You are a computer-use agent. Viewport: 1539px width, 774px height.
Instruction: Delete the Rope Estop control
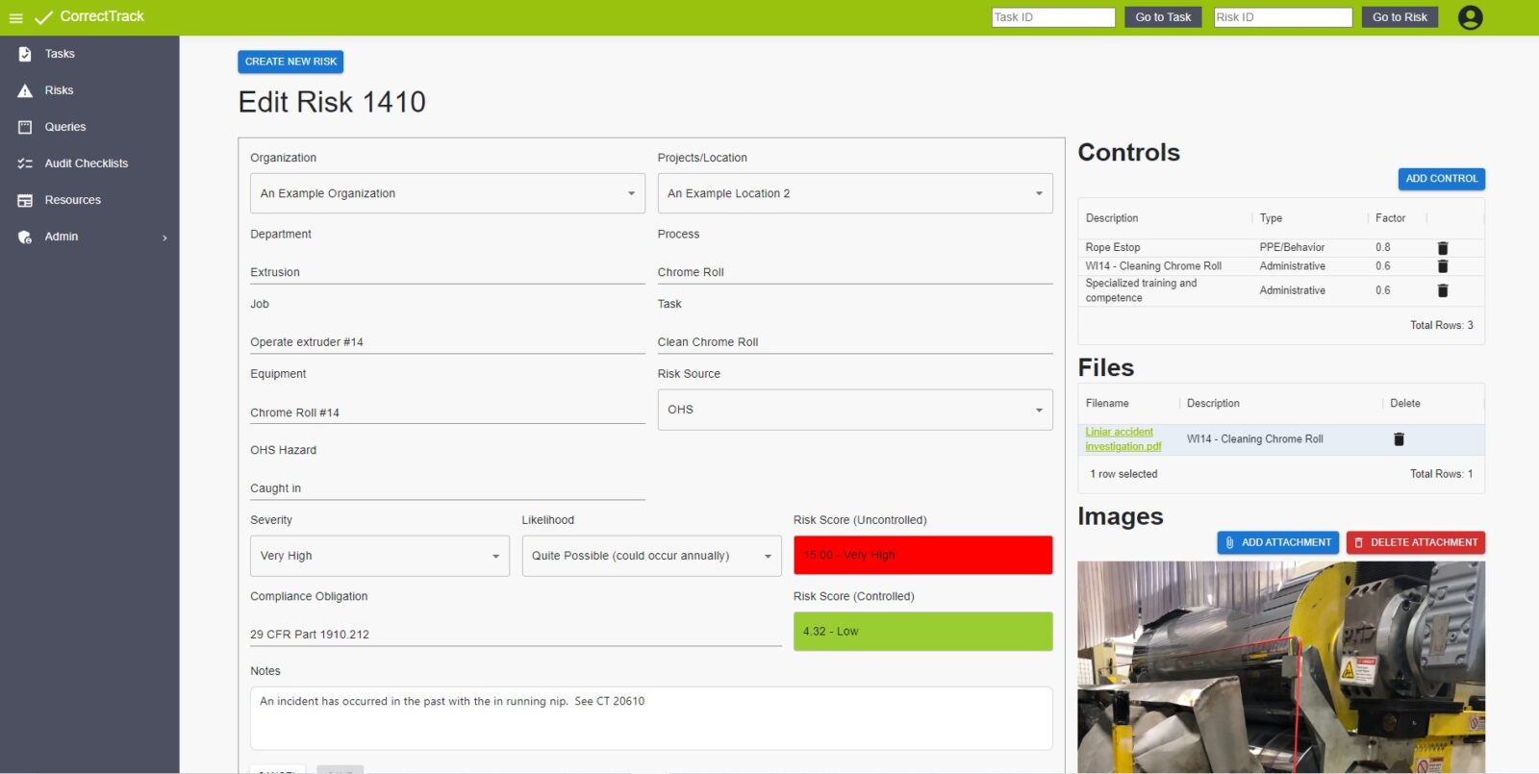click(1443, 248)
